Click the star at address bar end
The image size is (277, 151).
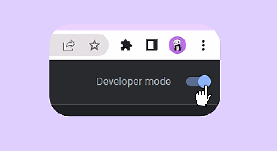(x=94, y=45)
